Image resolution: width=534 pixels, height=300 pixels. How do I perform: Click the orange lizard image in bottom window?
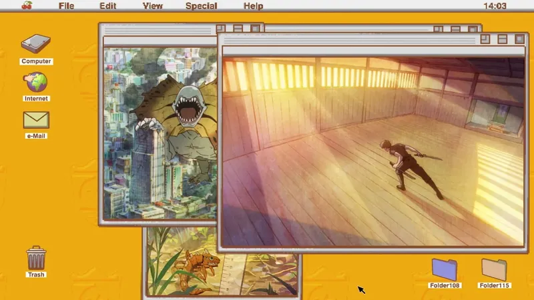200,260
